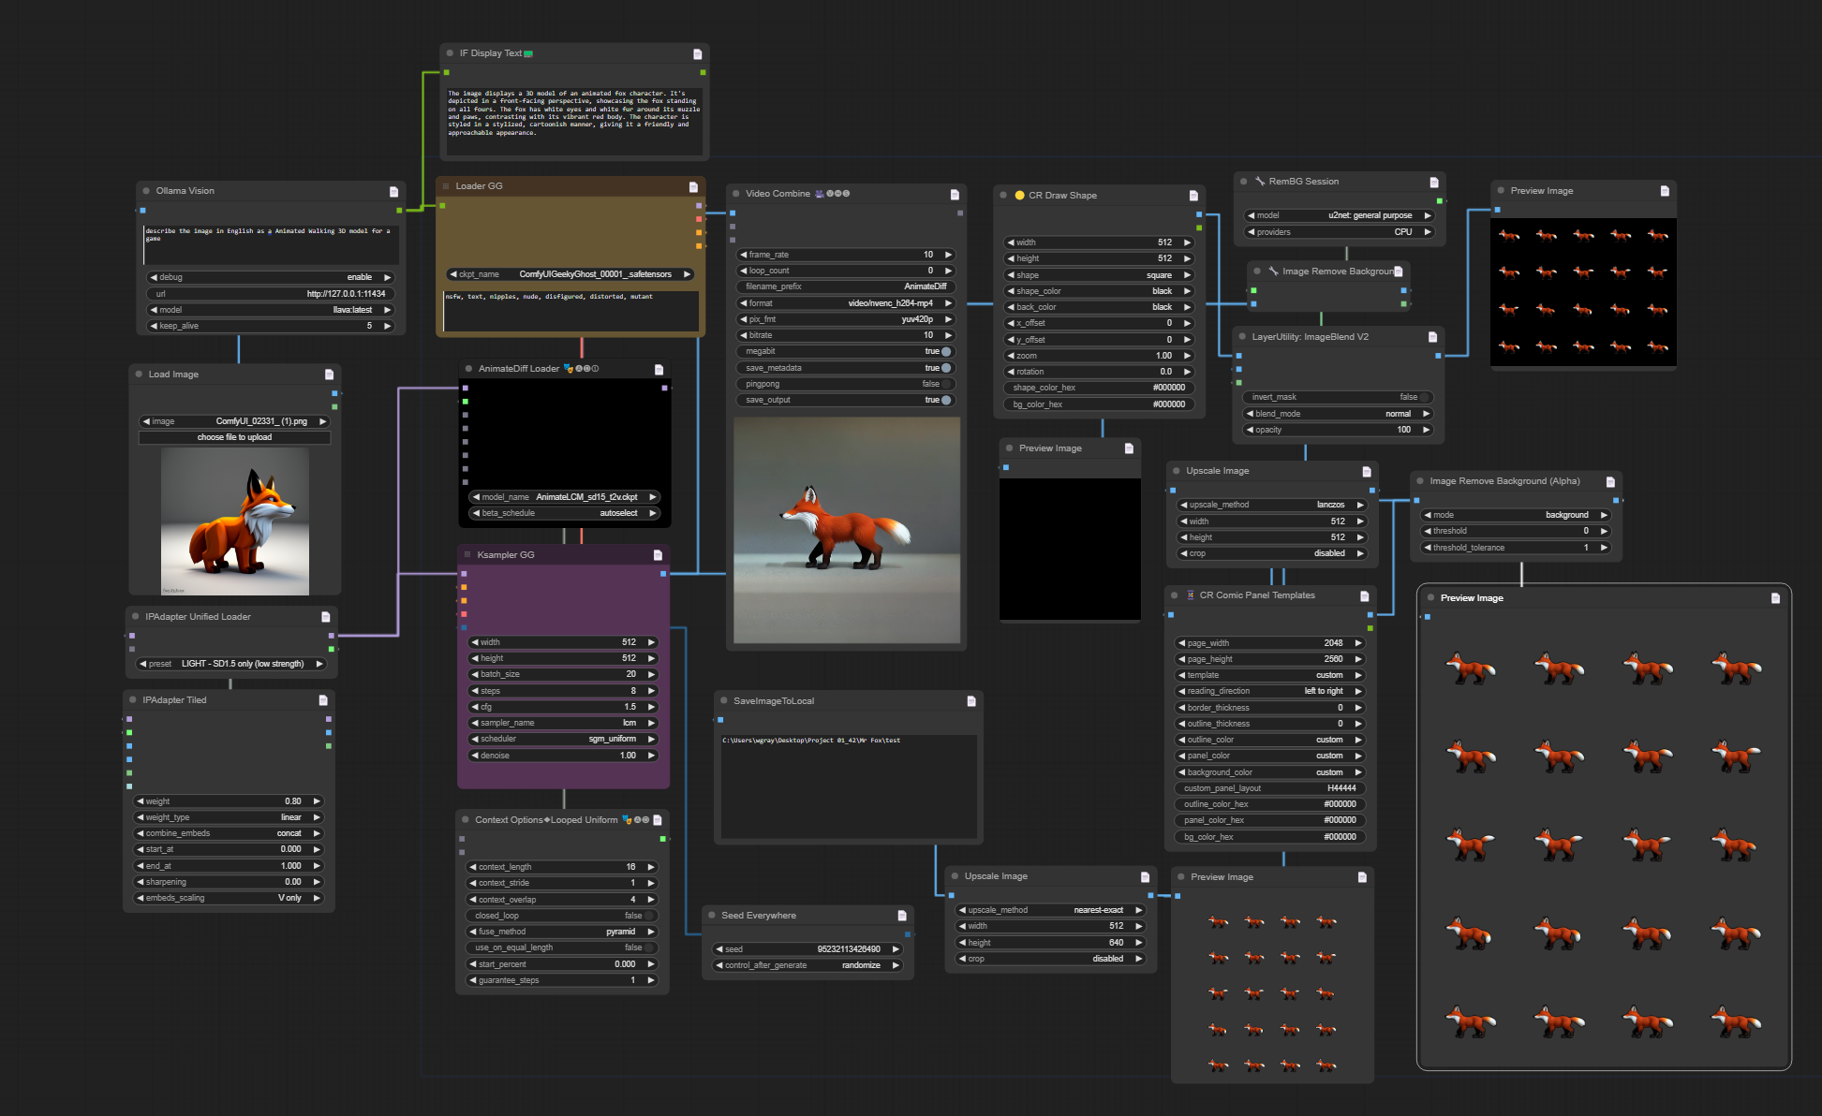This screenshot has width=1822, height=1116.
Task: Open the blend_mode dropdown in ImageBlend V2
Action: click(x=1337, y=414)
